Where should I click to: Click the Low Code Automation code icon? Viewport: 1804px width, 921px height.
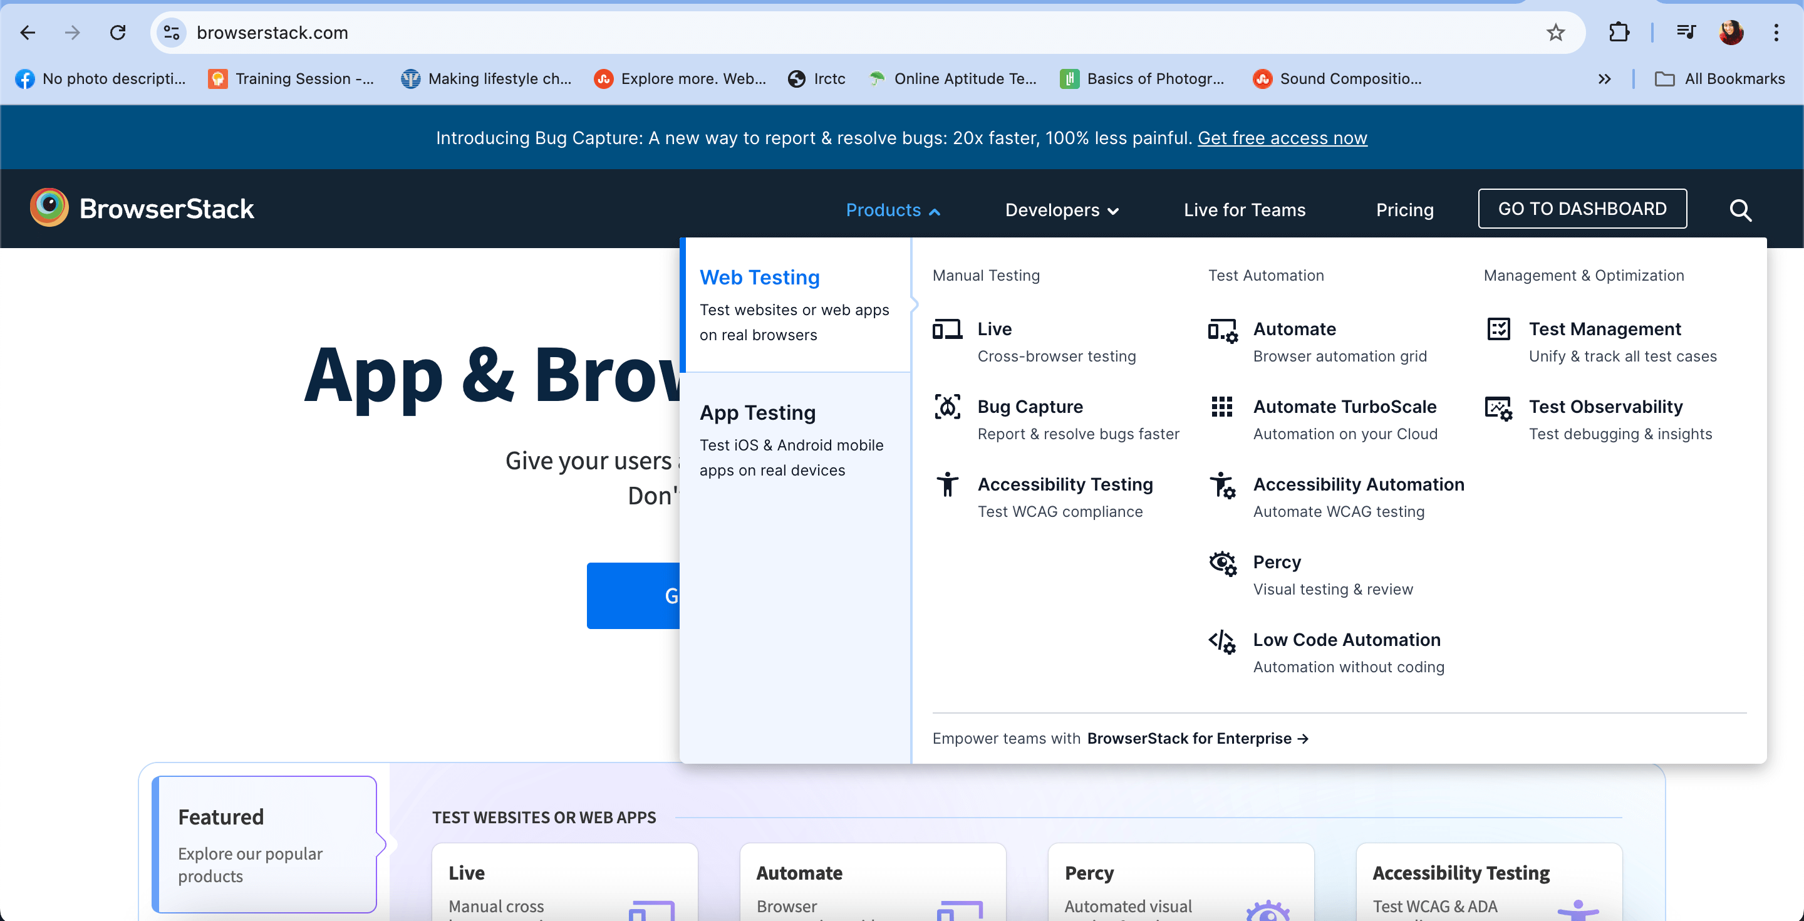pyautogui.click(x=1221, y=641)
